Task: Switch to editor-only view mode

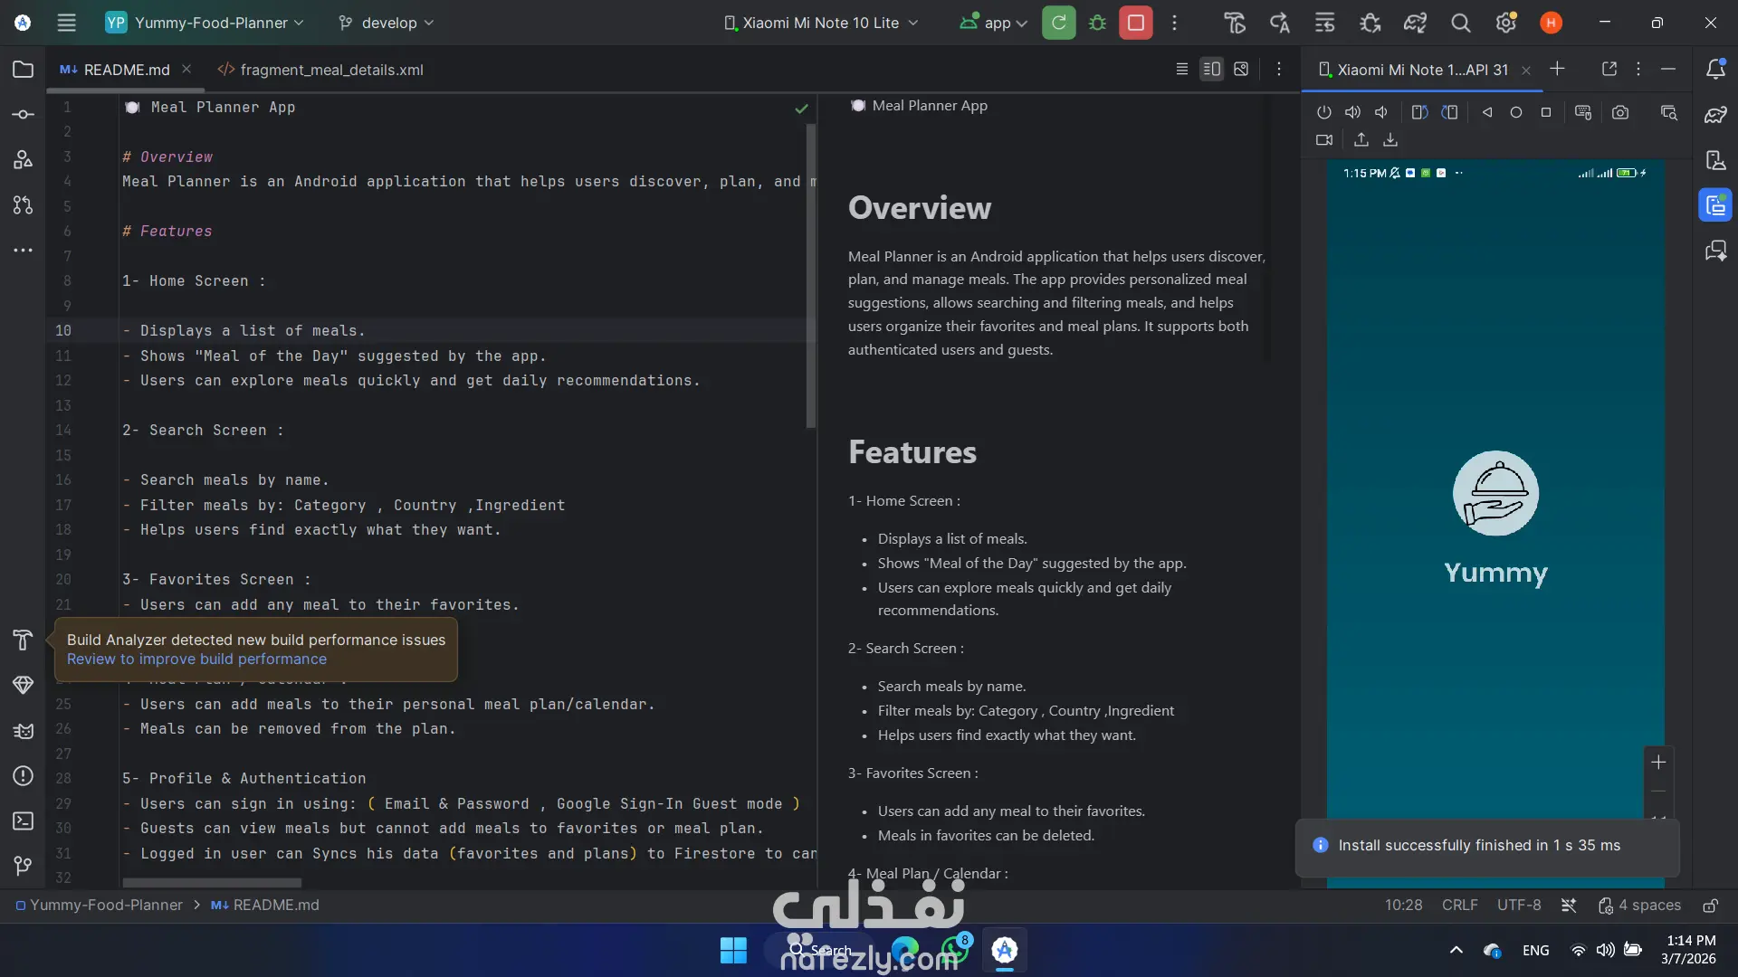Action: (x=1181, y=70)
